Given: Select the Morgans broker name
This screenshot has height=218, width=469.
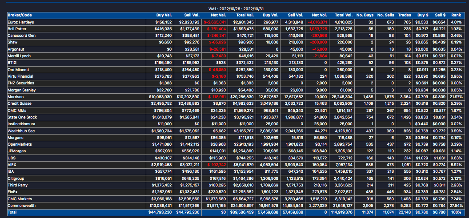Looking at the screenshot, I should pyautogui.click(x=16, y=138).
